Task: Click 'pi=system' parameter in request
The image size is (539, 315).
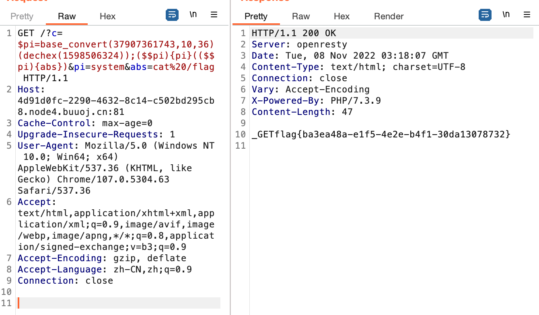Action: (99, 67)
